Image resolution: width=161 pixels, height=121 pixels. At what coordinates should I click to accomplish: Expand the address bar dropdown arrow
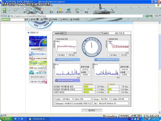144,16
